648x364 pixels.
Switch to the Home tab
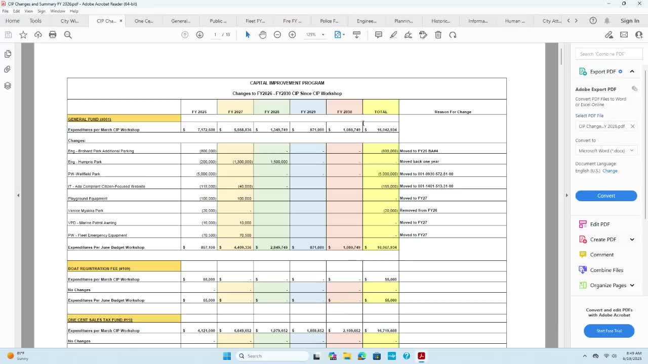click(x=13, y=21)
